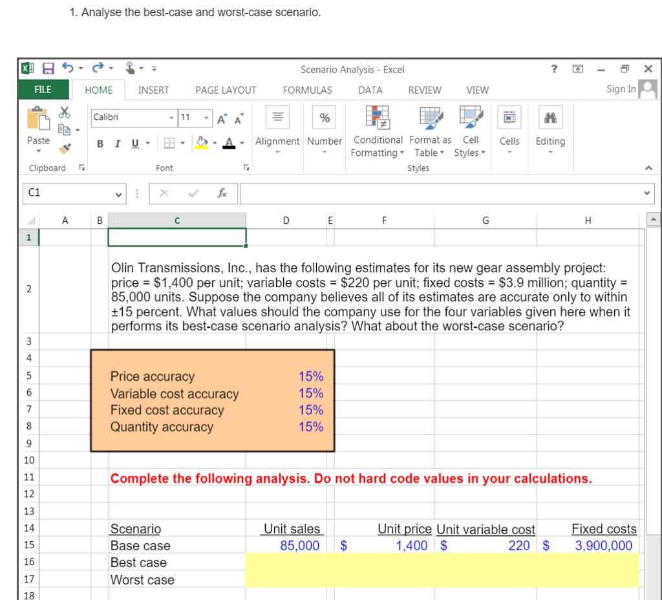The width and height of the screenshot is (662, 600).
Task: Click the Find & Select binoculars icon
Action: [x=550, y=118]
